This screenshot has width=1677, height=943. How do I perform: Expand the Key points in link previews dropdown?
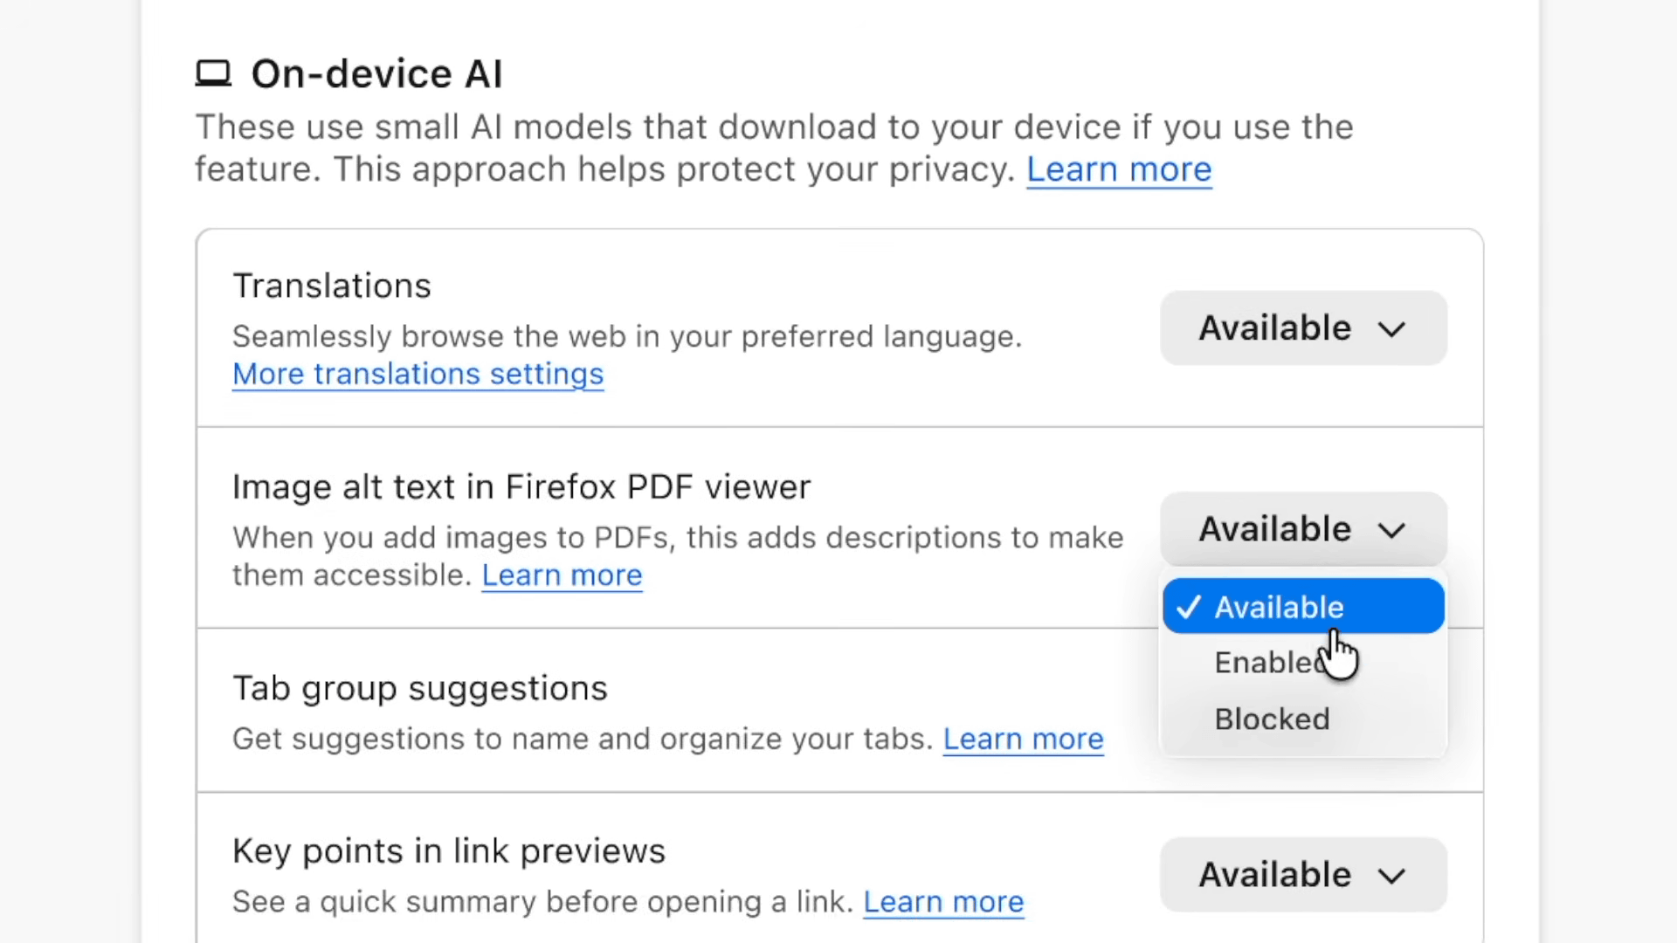(1302, 875)
